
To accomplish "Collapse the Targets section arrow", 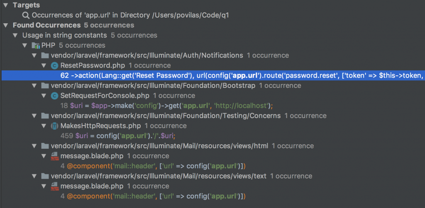I will coord(5,5).
